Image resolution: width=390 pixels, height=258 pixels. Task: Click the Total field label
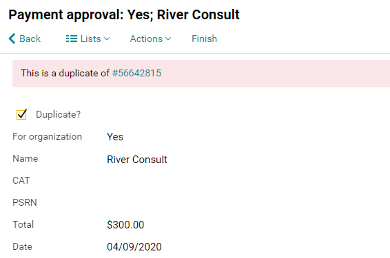23,224
